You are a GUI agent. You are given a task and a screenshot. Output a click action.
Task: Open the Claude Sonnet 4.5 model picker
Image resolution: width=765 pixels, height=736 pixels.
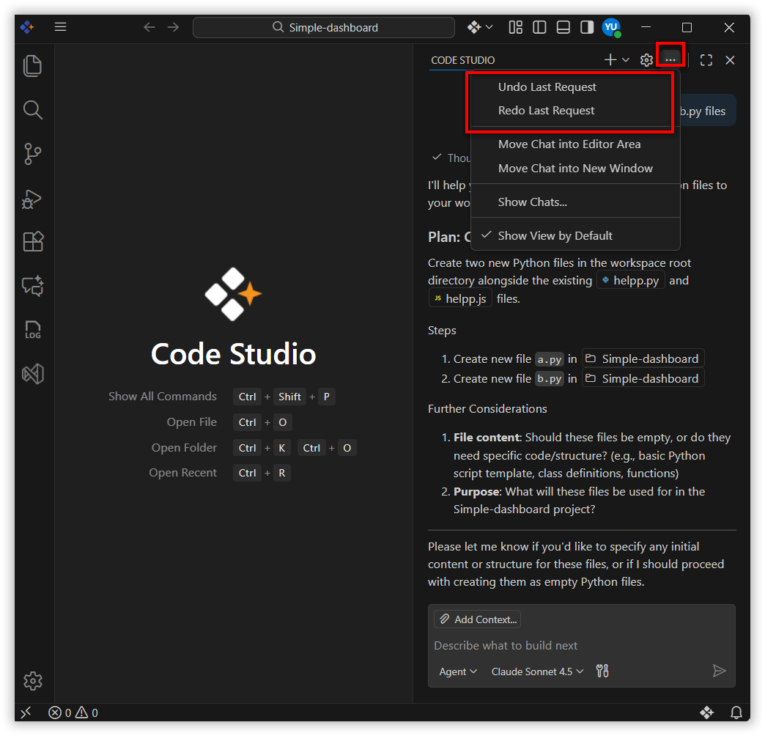tap(537, 671)
